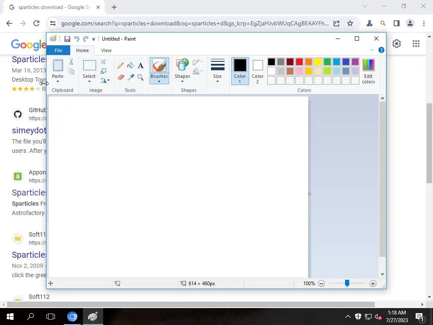Click the Chrome share page icon
This screenshot has width=433, height=325.
pos(336,24)
